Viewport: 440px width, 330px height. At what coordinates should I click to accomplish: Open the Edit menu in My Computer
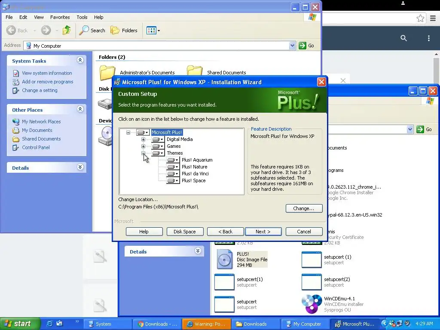tap(23, 17)
